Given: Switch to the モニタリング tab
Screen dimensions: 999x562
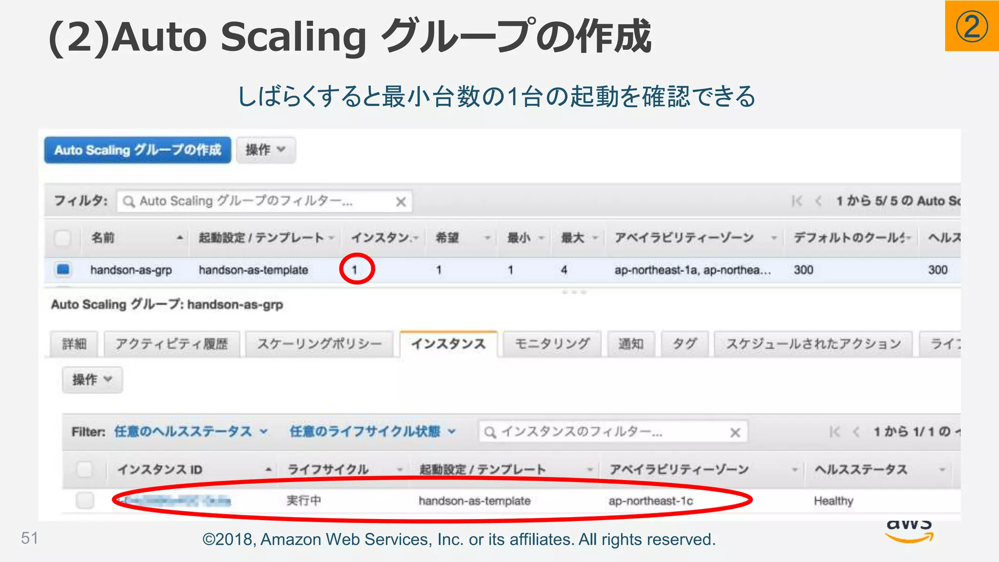Looking at the screenshot, I should (x=552, y=344).
